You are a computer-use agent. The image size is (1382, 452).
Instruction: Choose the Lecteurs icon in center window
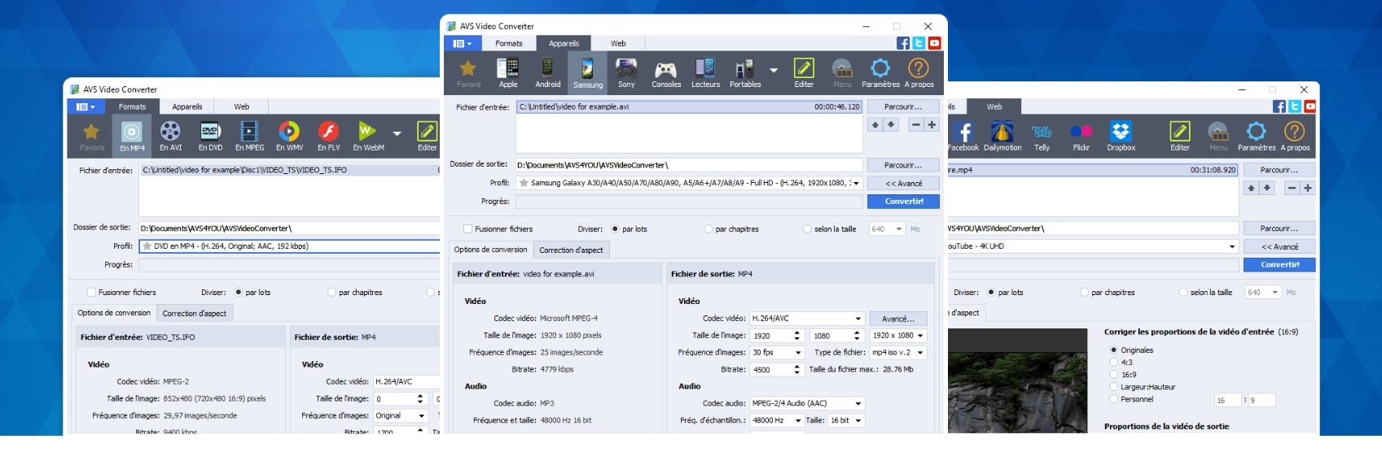(705, 72)
